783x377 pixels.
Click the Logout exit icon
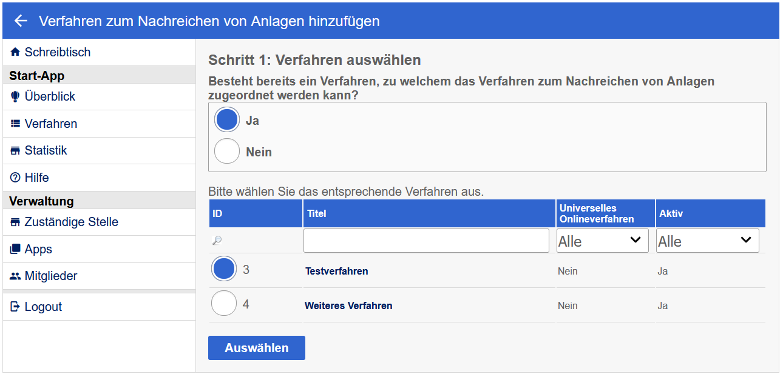click(16, 307)
